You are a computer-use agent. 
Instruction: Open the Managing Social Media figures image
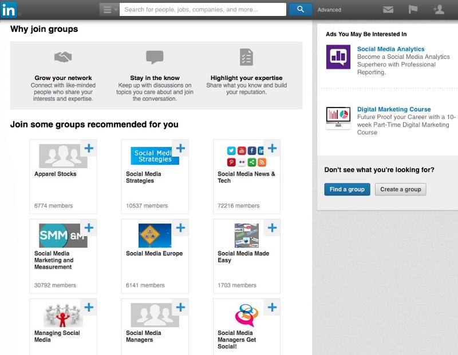click(x=63, y=315)
